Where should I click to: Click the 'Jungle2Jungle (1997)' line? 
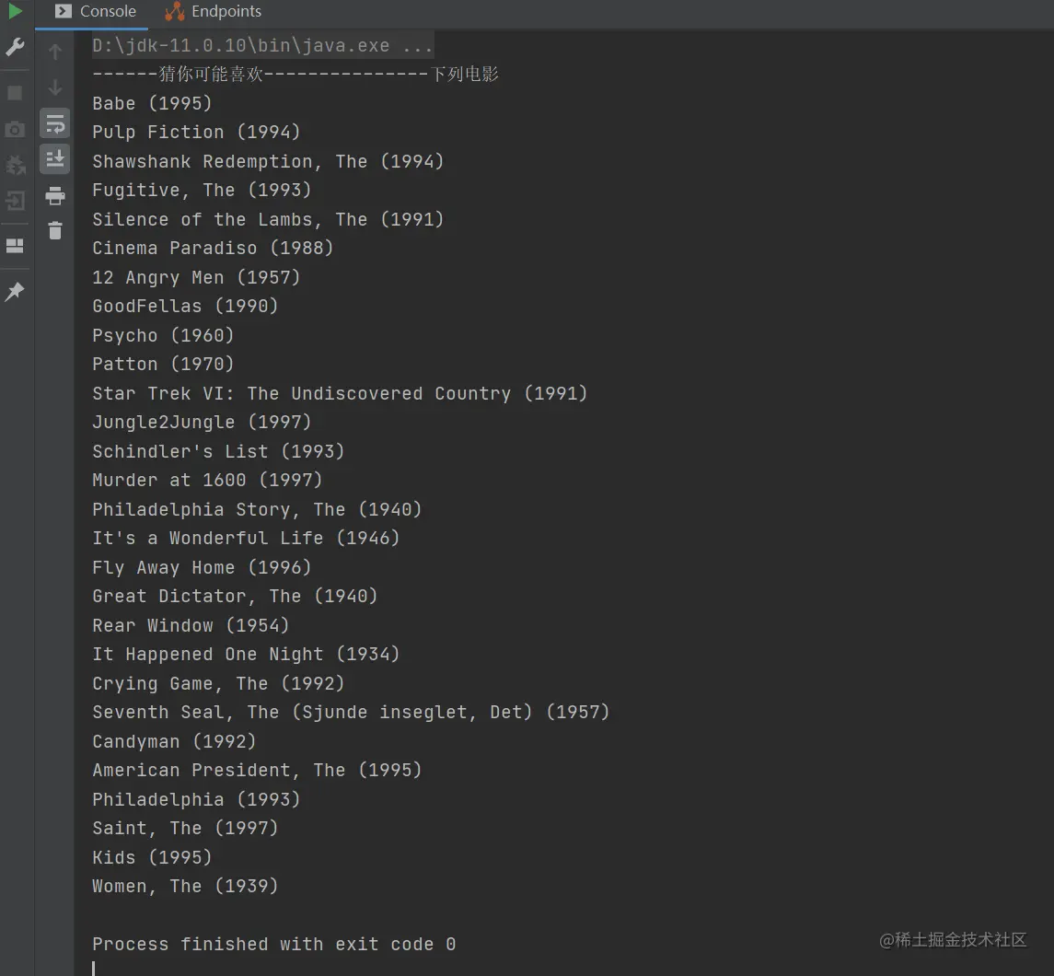(202, 422)
